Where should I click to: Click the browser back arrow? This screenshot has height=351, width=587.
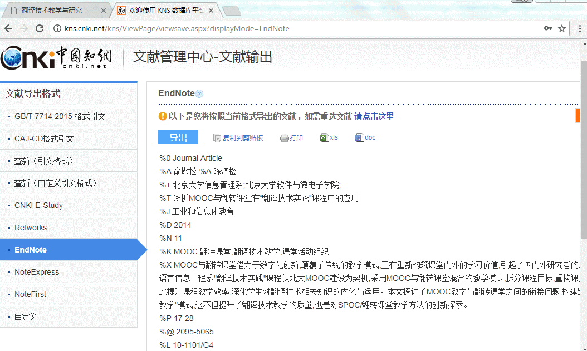(8, 28)
